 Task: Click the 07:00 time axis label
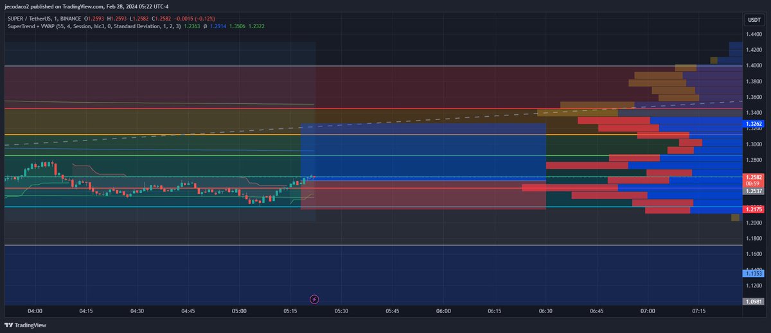coord(648,311)
